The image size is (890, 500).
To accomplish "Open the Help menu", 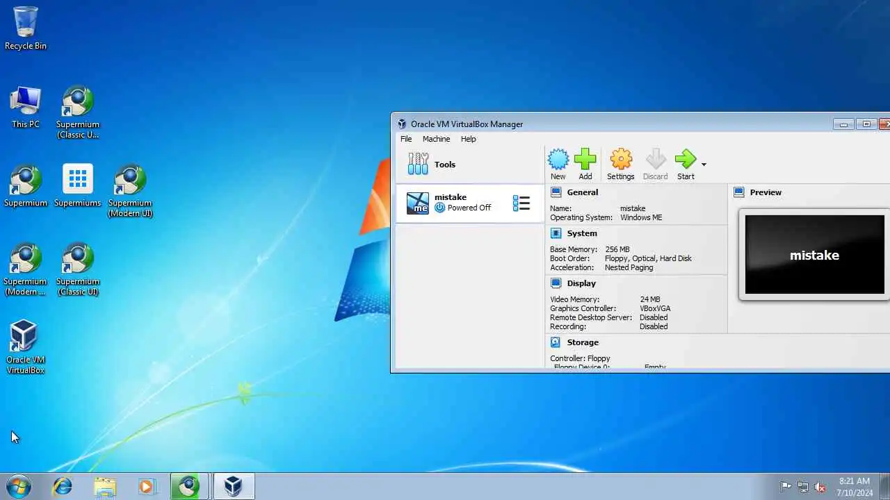I will point(468,139).
